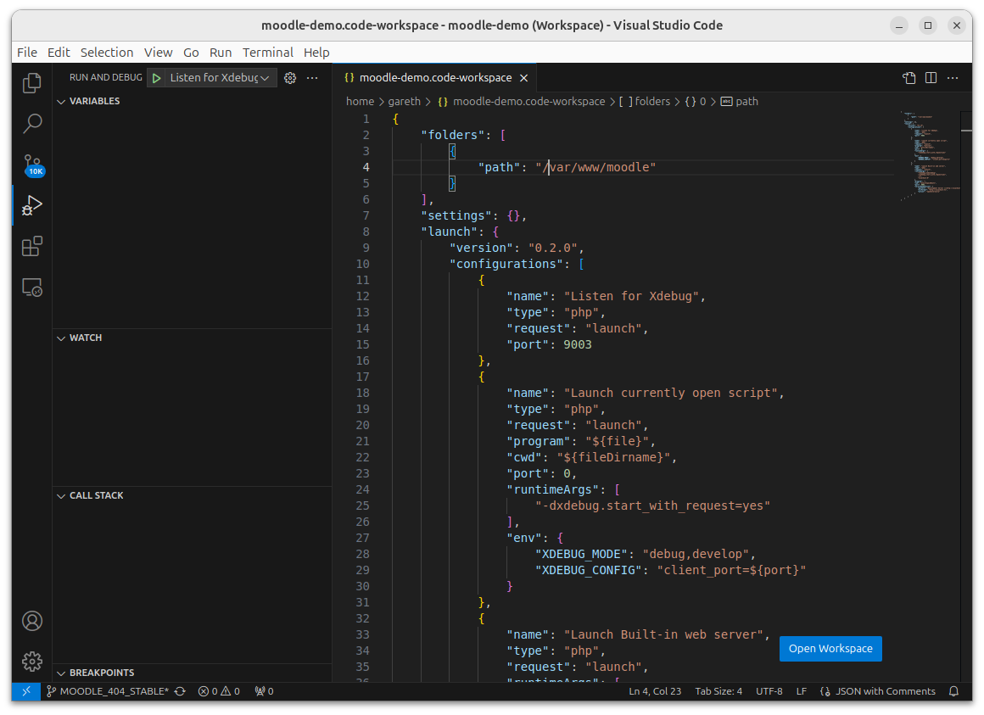Click "Launch currently open script" text
This screenshot has width=984, height=715.
click(671, 393)
